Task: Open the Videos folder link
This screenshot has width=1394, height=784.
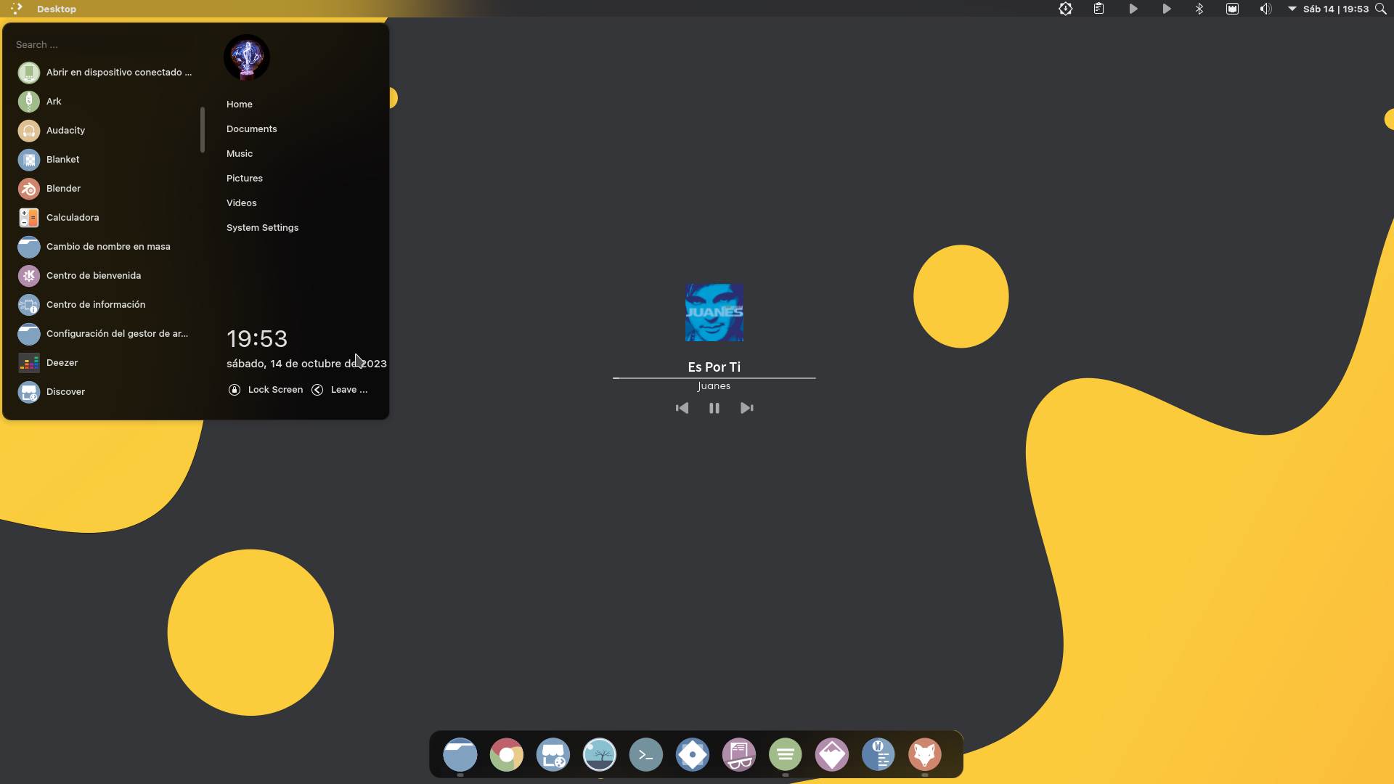Action: tap(242, 203)
